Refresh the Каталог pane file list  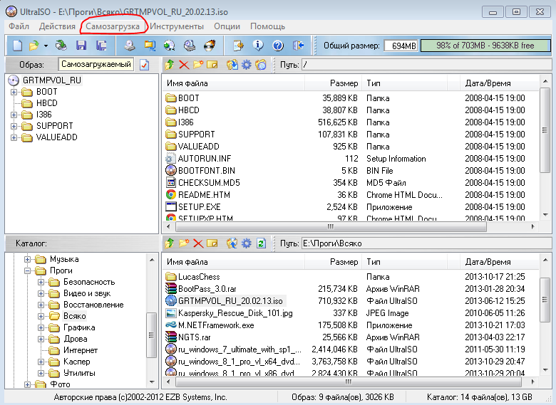pyautogui.click(x=262, y=243)
